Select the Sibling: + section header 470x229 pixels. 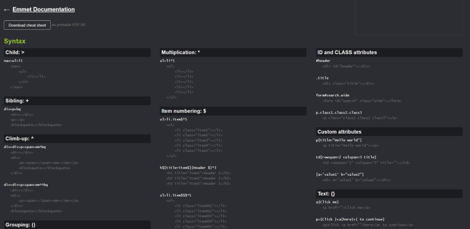pos(17,101)
